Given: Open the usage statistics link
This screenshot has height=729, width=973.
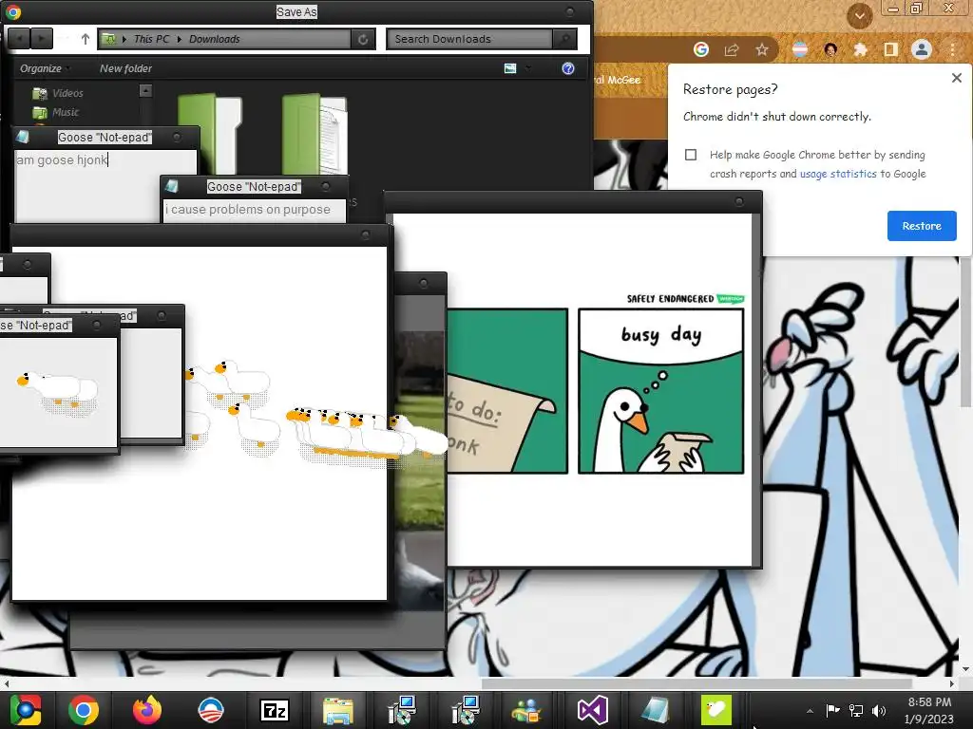Looking at the screenshot, I should (838, 175).
